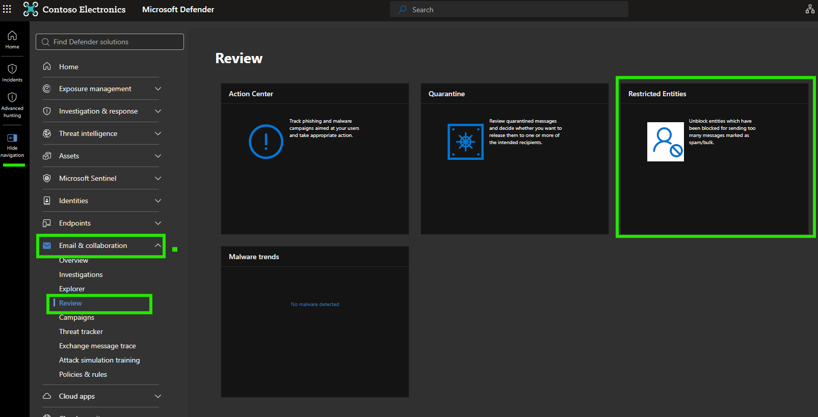
Task: Expand the Exposure management chevron
Action: click(158, 89)
